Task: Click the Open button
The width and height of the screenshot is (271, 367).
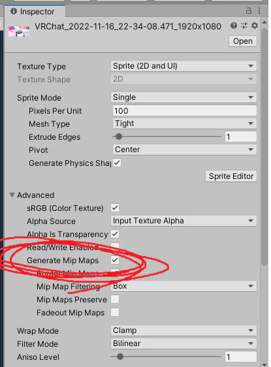Action: [243, 41]
